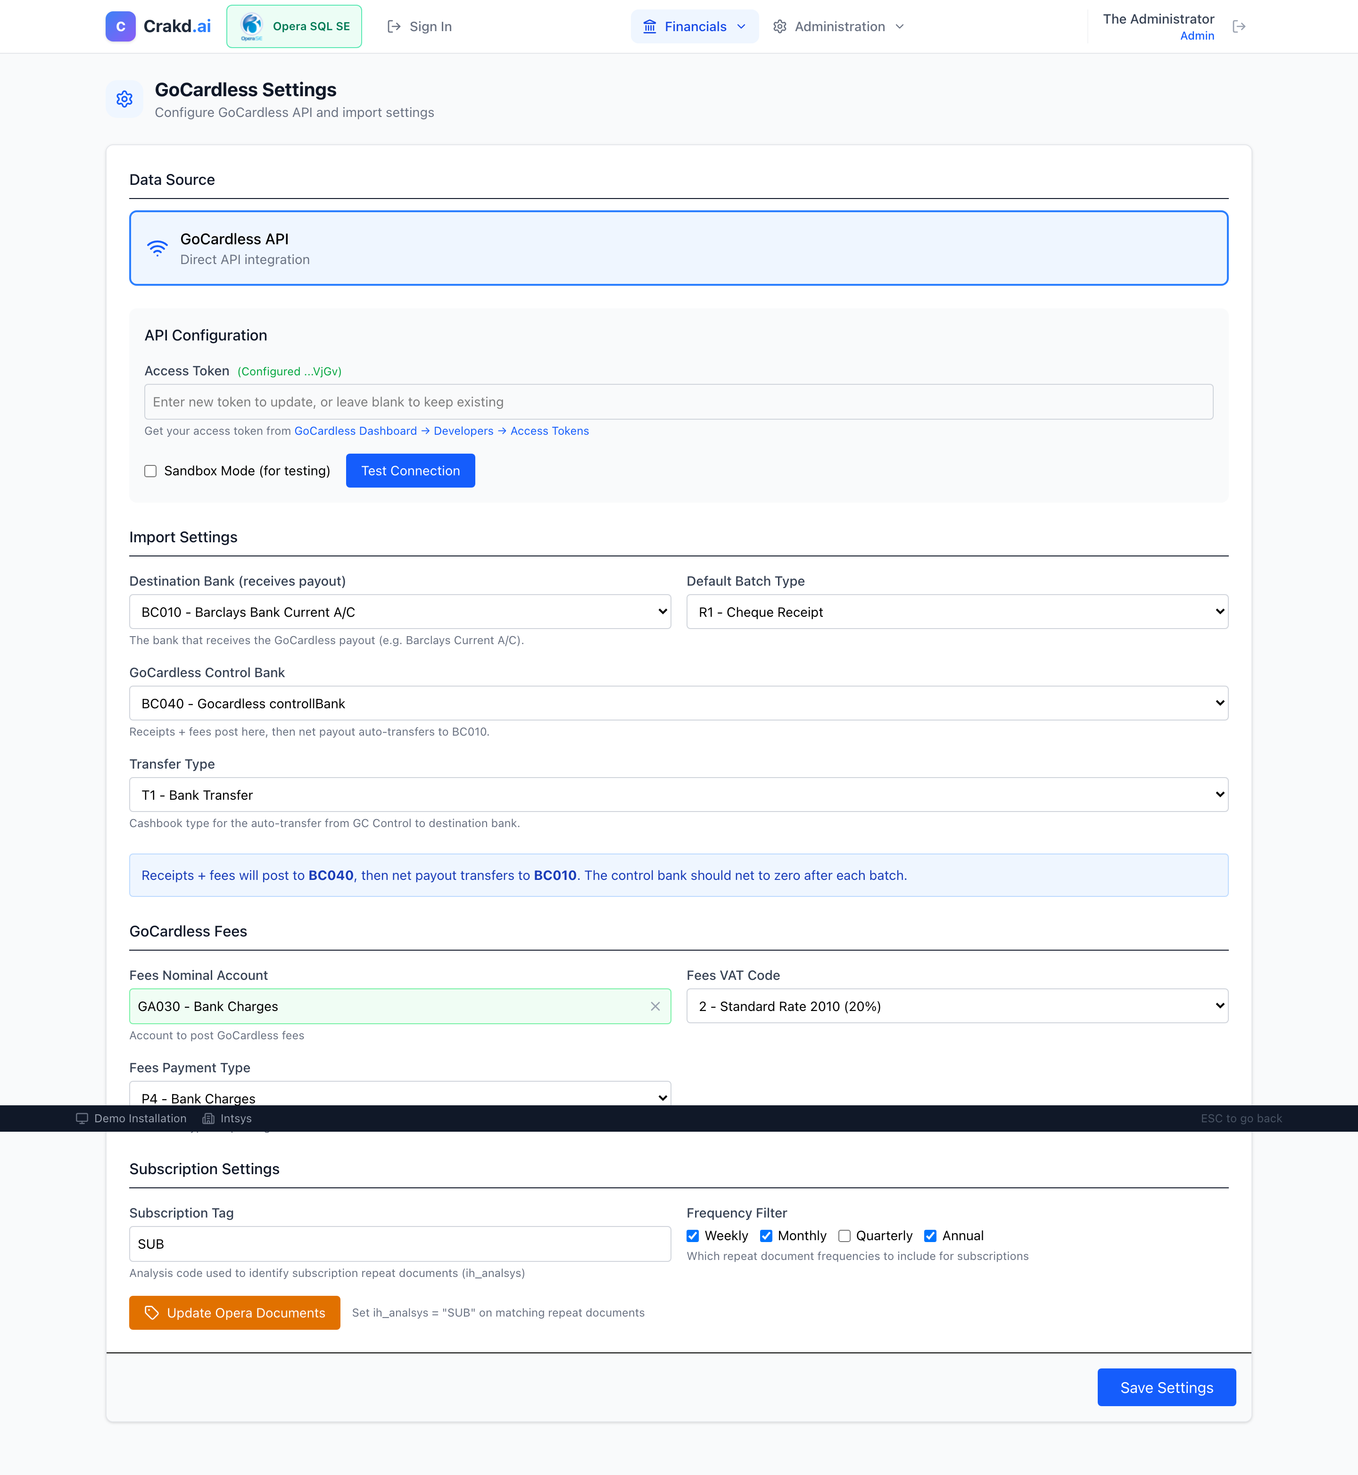Screen dimensions: 1358x1475
Task: Click the Save Settings button
Action: tap(1166, 1388)
